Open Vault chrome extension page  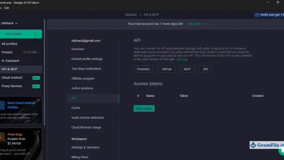click(88, 117)
